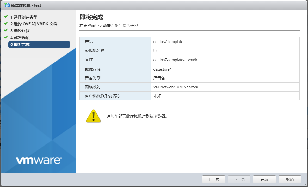
Task: Click the checkmark beside 选择存储 step
Action: (x=6, y=31)
